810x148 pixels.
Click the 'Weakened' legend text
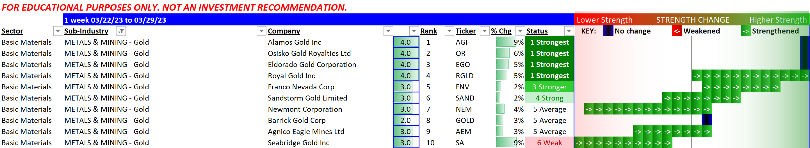[702, 31]
